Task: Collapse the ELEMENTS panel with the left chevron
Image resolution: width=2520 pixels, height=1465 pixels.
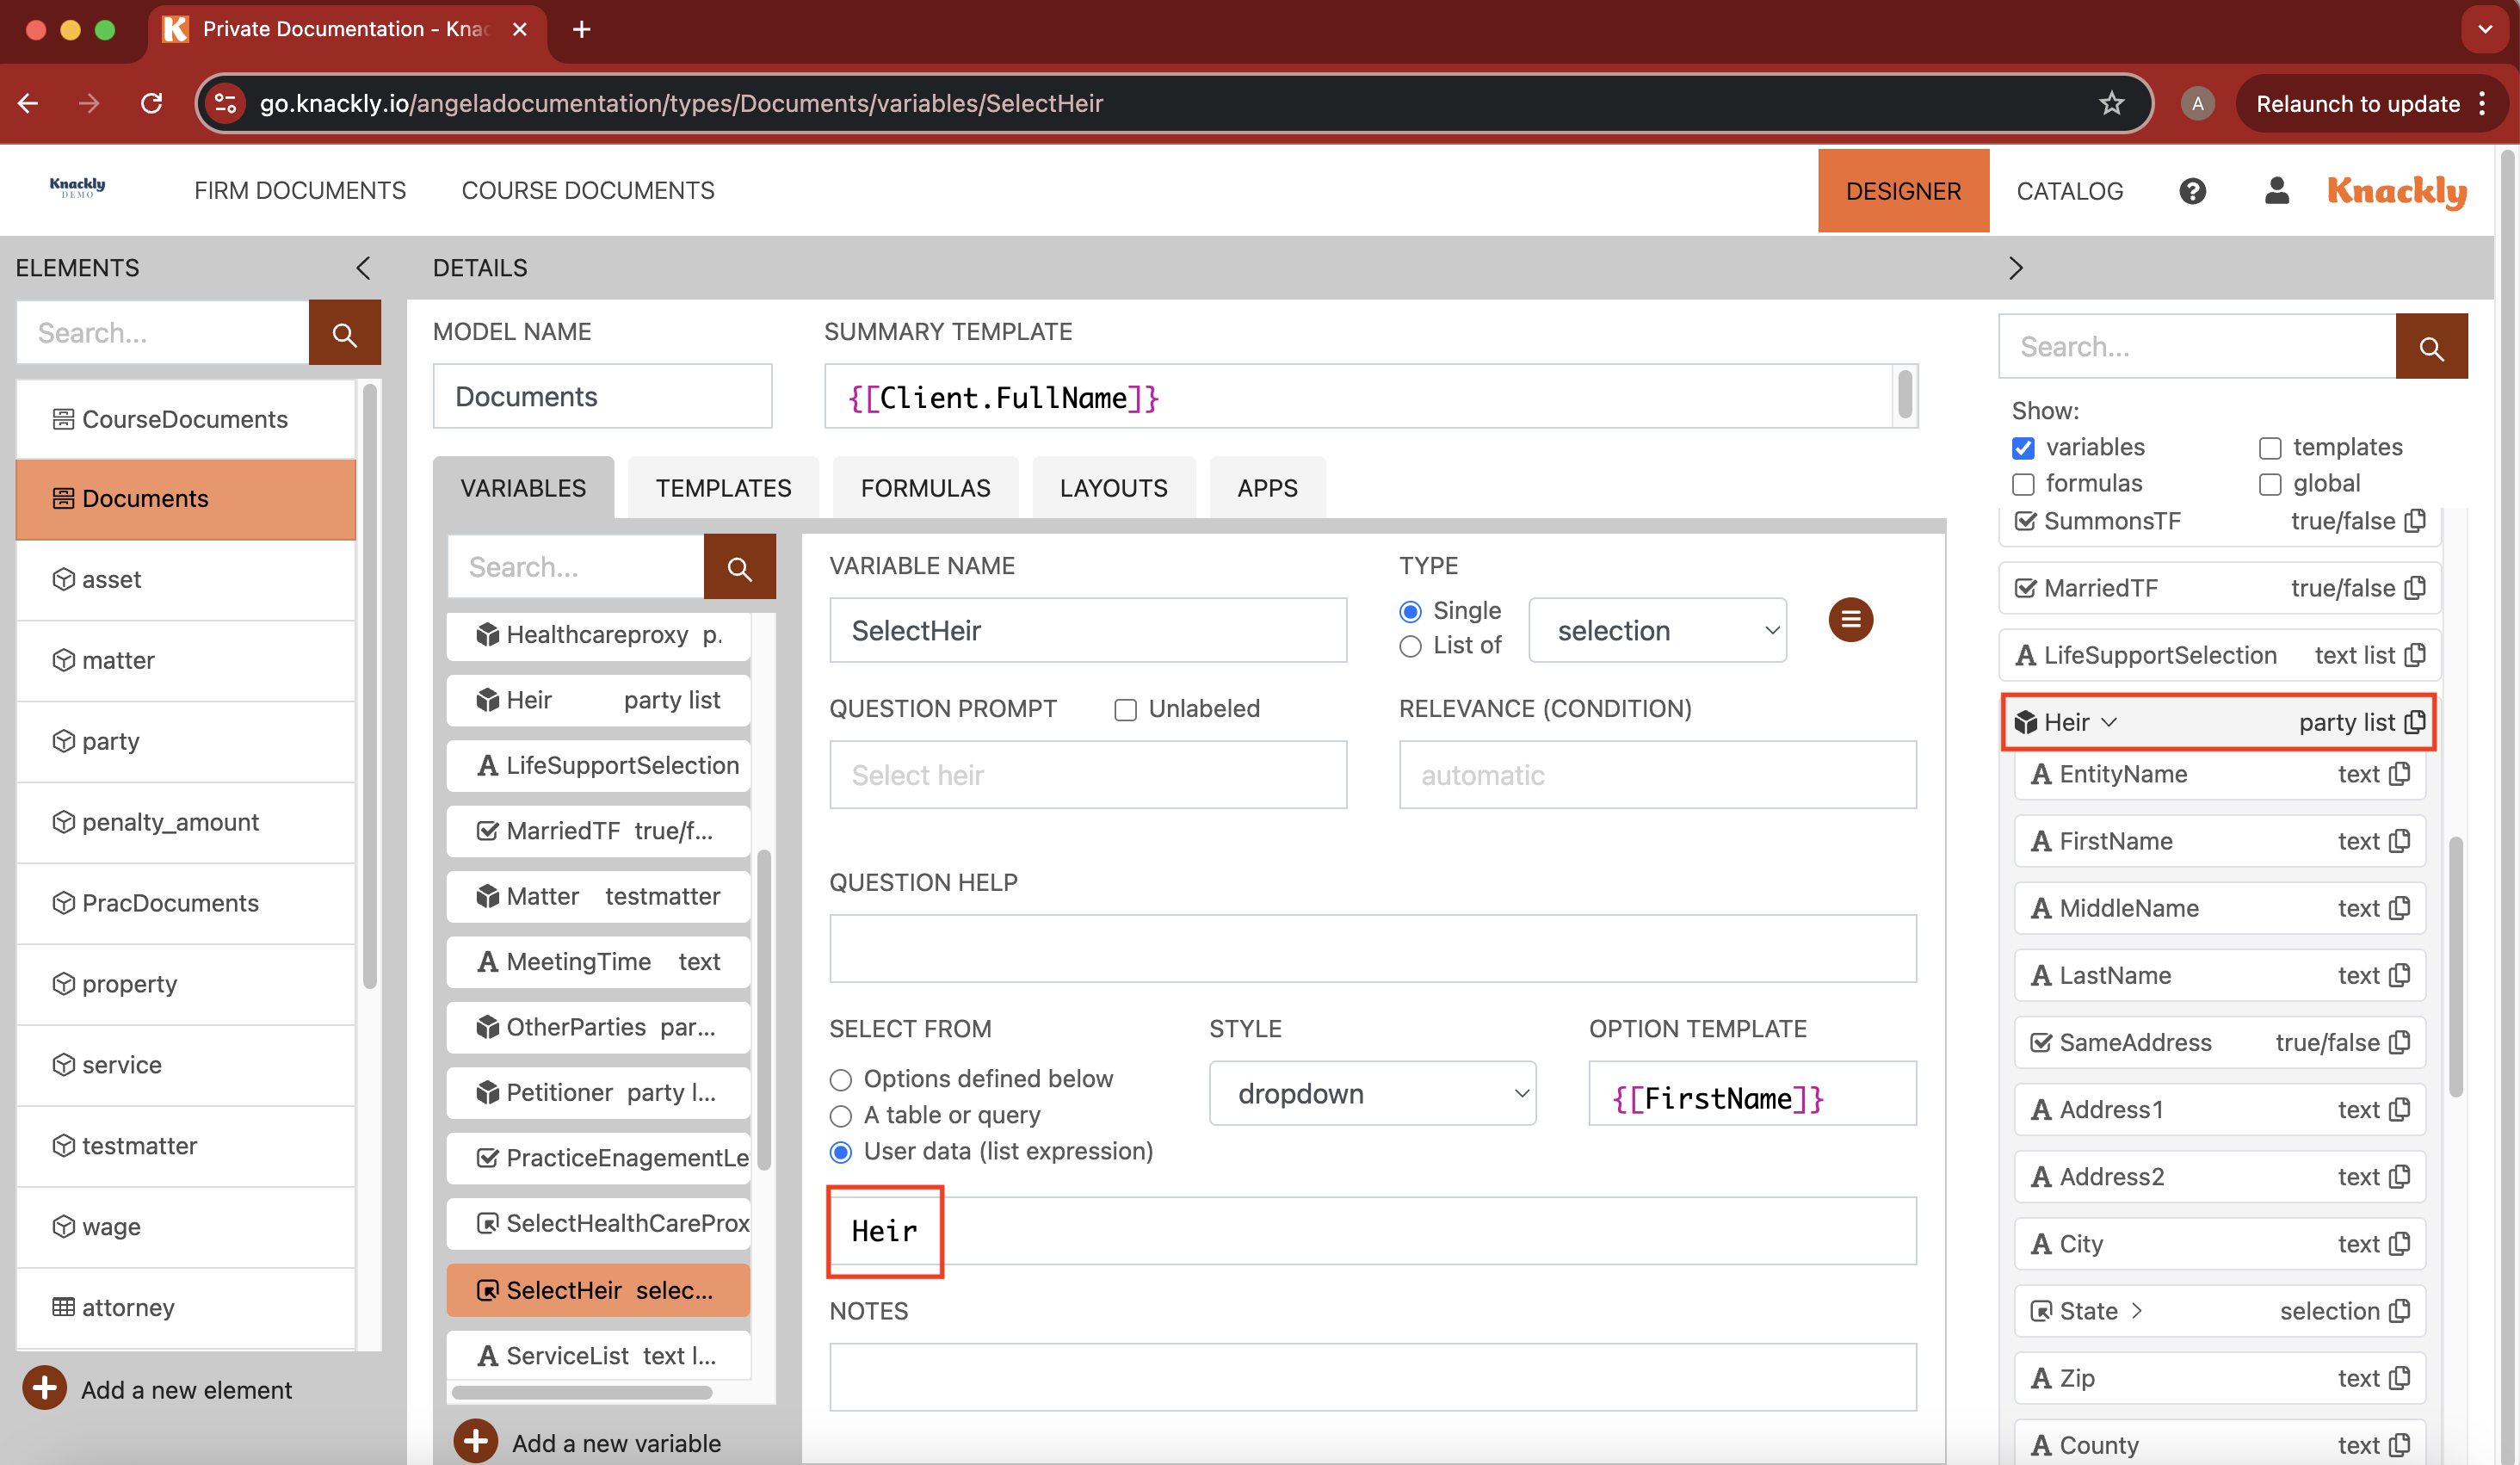Action: click(x=363, y=268)
